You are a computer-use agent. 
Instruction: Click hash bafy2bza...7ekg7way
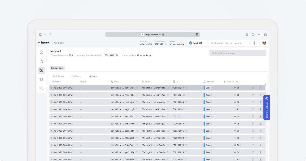[123, 145]
